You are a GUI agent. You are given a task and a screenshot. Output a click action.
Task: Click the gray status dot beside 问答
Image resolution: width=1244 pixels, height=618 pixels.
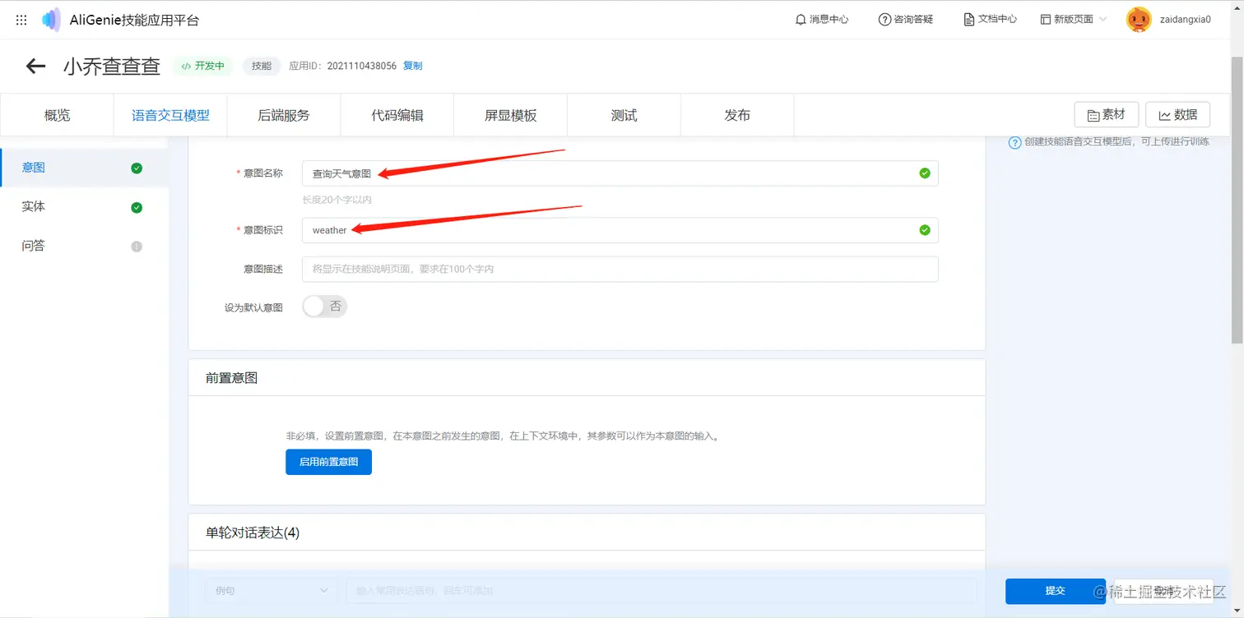coord(137,247)
